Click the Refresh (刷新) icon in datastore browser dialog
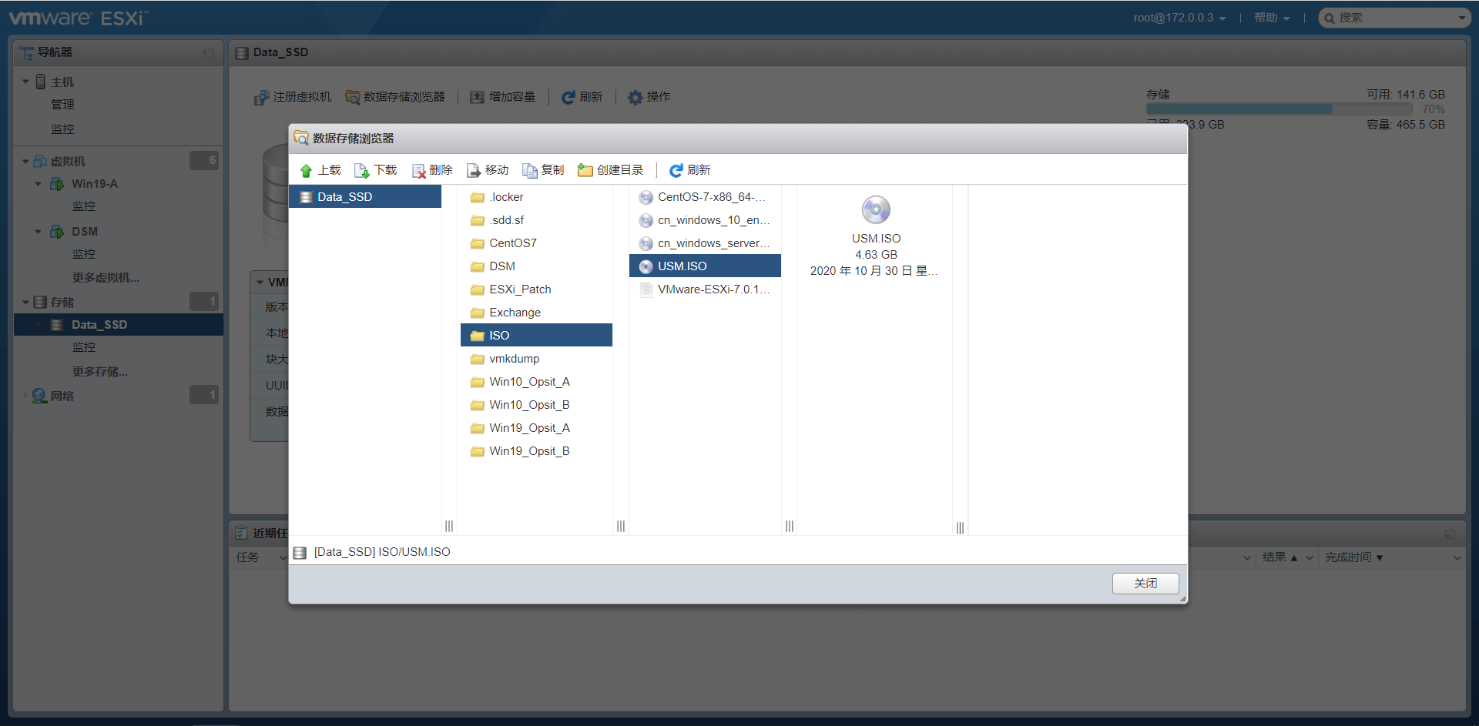Viewport: 1479px width, 726px height. tap(676, 170)
